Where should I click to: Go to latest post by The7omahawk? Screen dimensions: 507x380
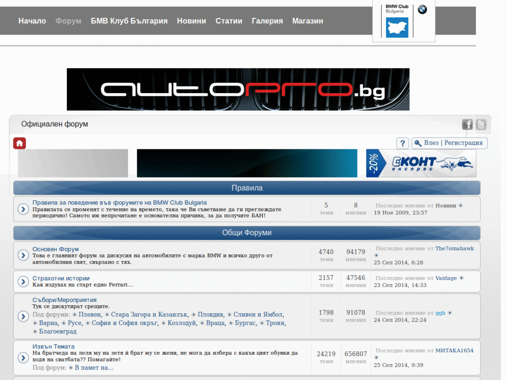click(376, 255)
